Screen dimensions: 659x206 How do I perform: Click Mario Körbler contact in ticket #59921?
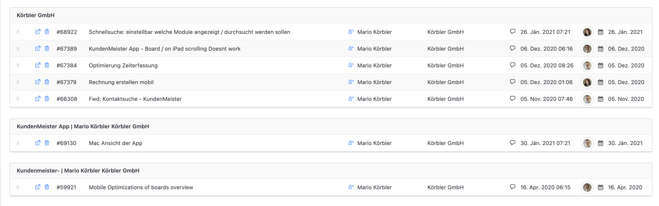click(374, 187)
